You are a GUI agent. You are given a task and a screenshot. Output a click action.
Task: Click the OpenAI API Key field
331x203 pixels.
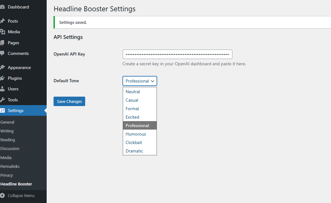pos(177,54)
